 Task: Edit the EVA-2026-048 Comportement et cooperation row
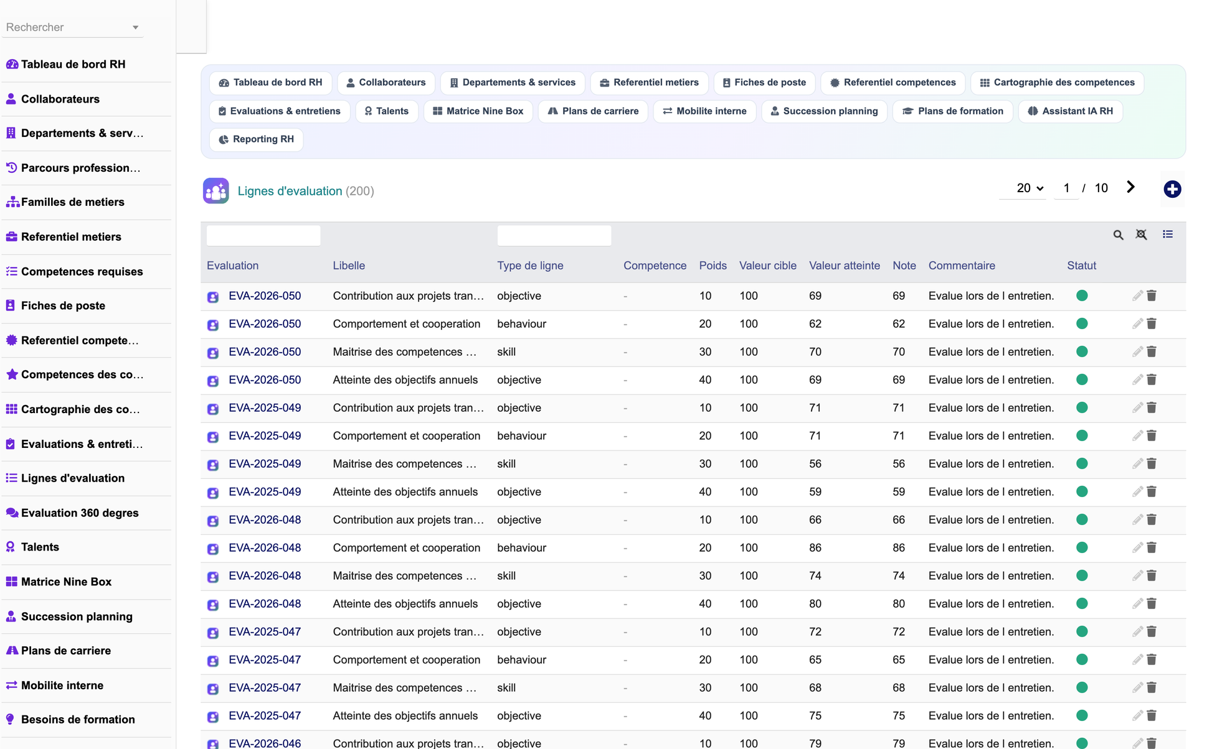(x=1137, y=547)
